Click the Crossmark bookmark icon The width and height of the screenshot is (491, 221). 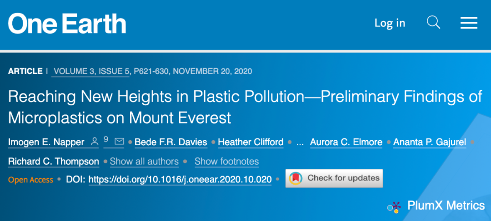[x=296, y=178]
